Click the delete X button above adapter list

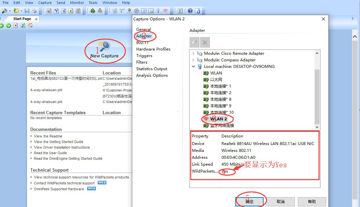click(x=205, y=42)
